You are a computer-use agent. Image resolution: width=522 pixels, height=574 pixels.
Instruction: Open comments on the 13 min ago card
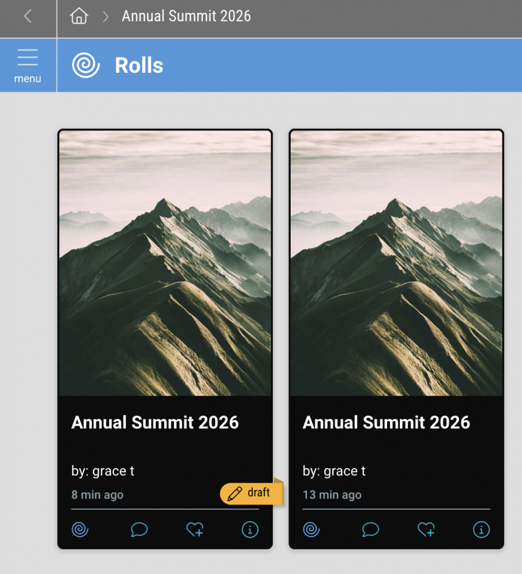pyautogui.click(x=370, y=529)
